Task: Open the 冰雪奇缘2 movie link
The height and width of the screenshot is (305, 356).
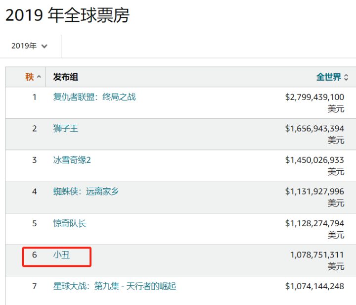Action: pyautogui.click(x=72, y=160)
